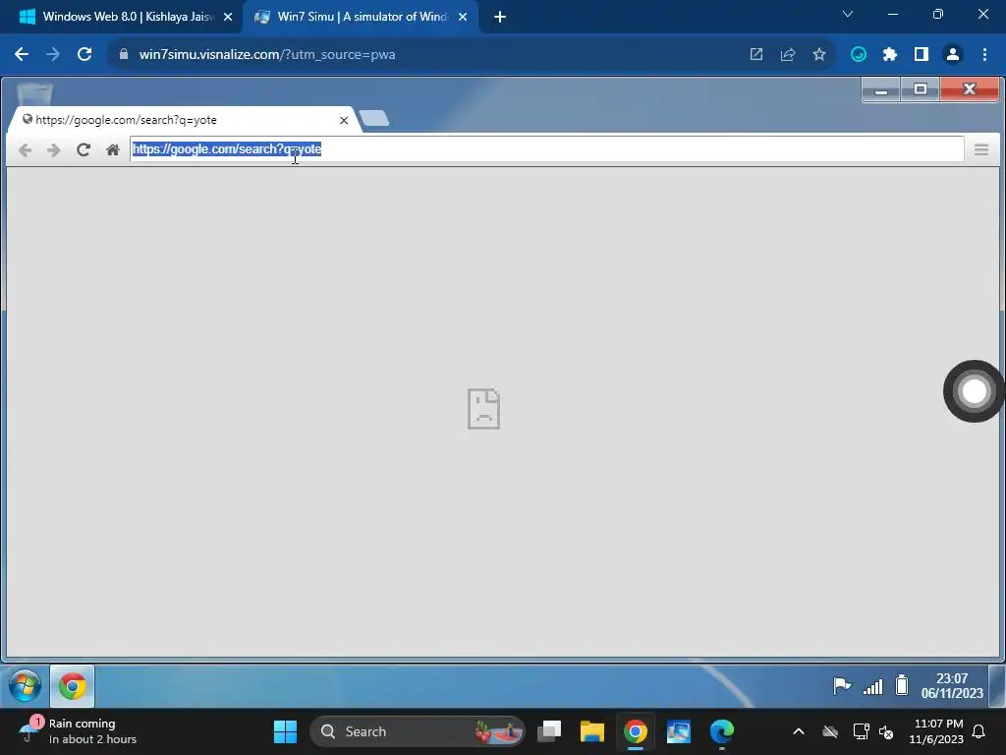Click the muted volume tray icon

point(887,731)
